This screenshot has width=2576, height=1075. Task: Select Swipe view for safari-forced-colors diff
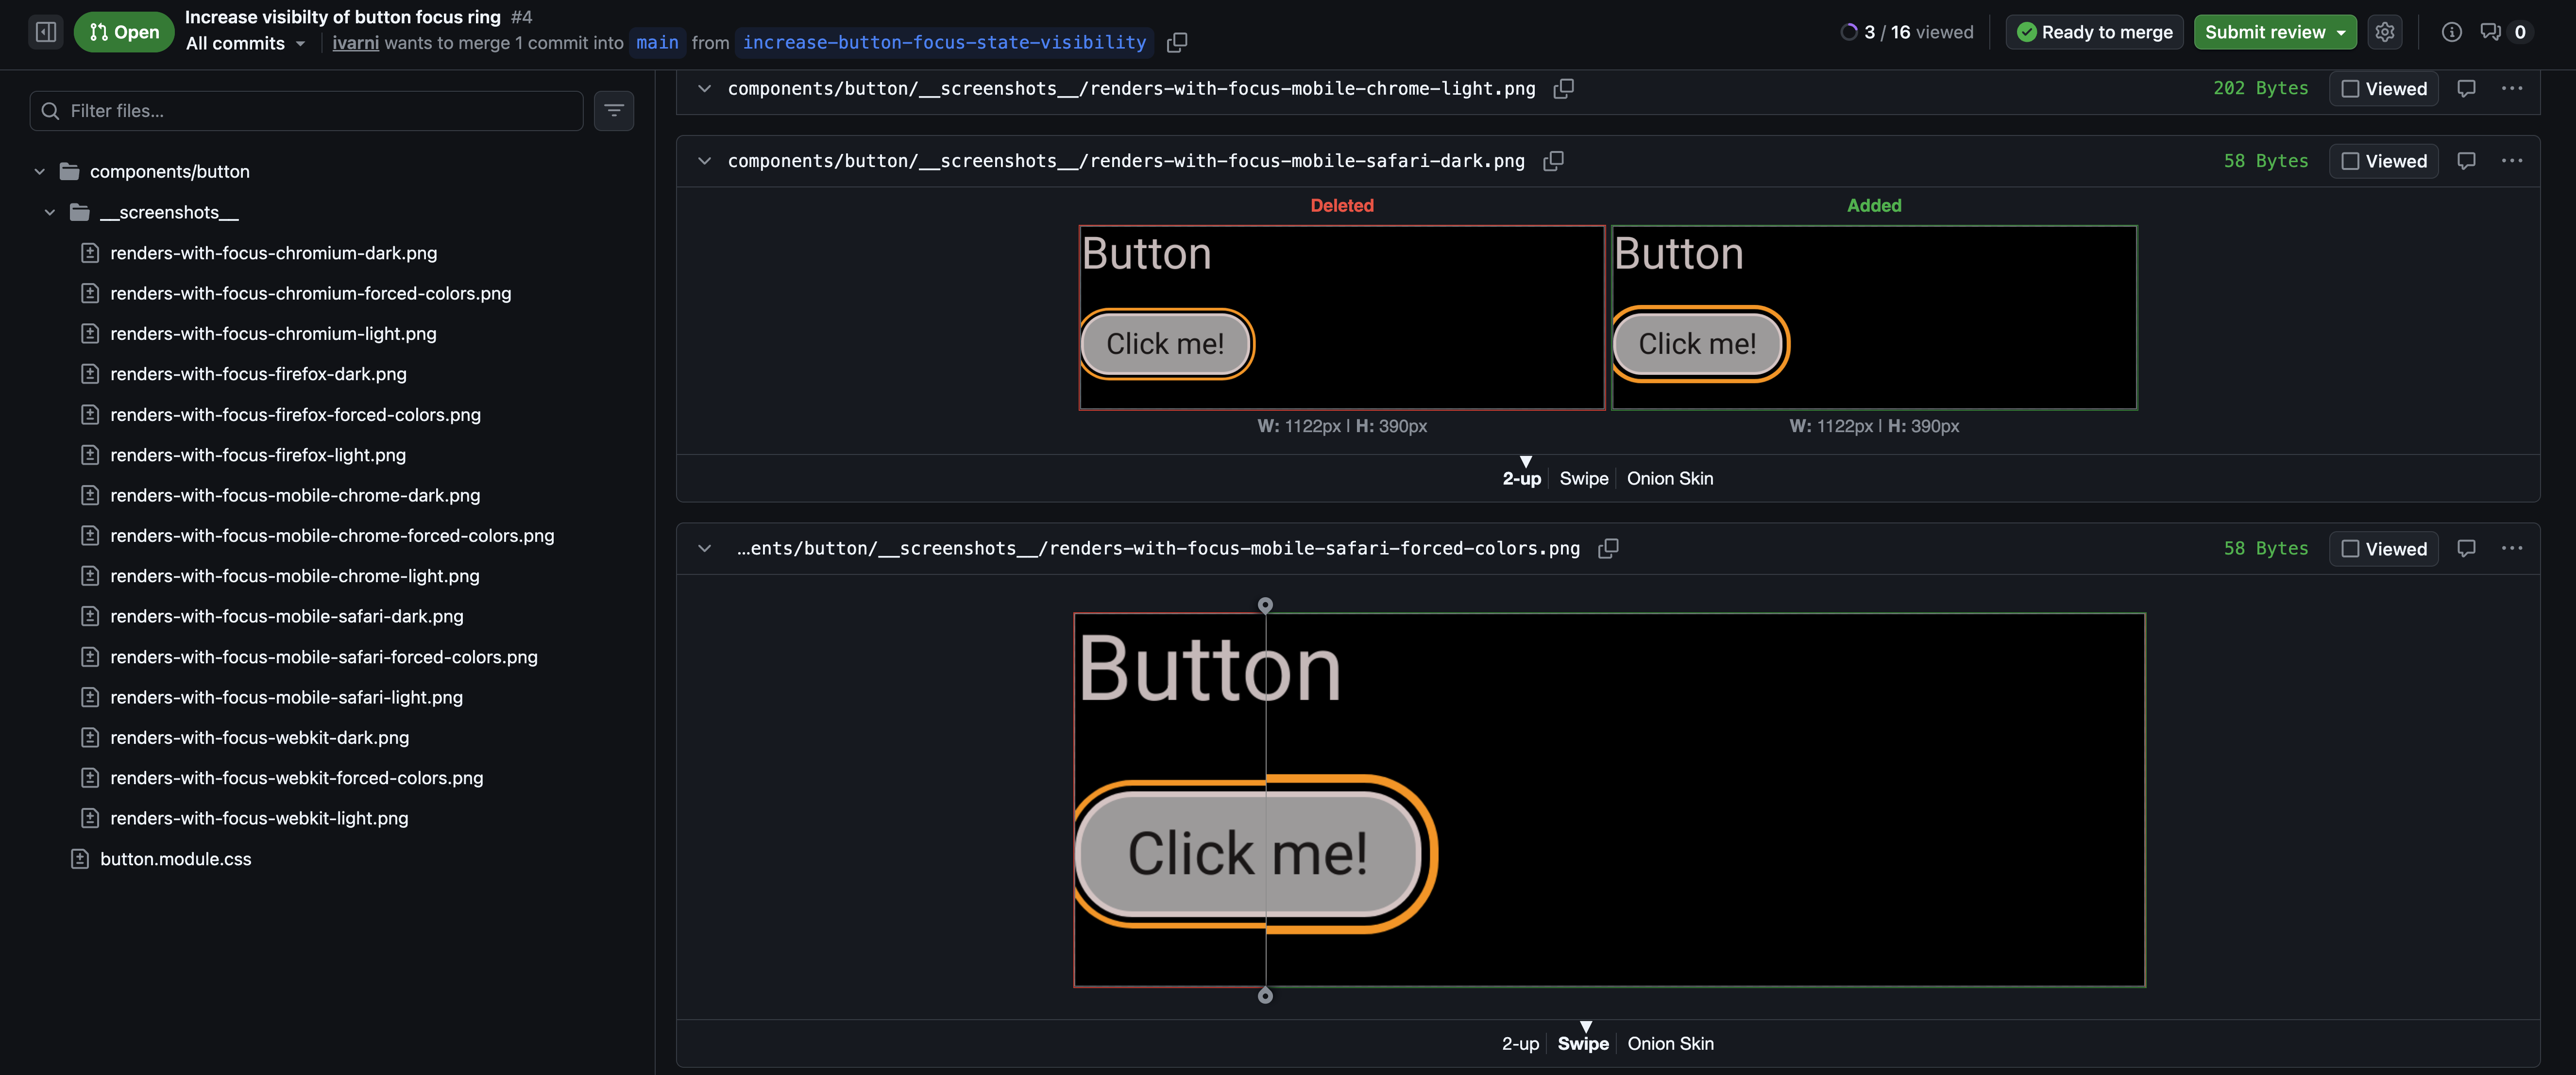point(1583,1043)
